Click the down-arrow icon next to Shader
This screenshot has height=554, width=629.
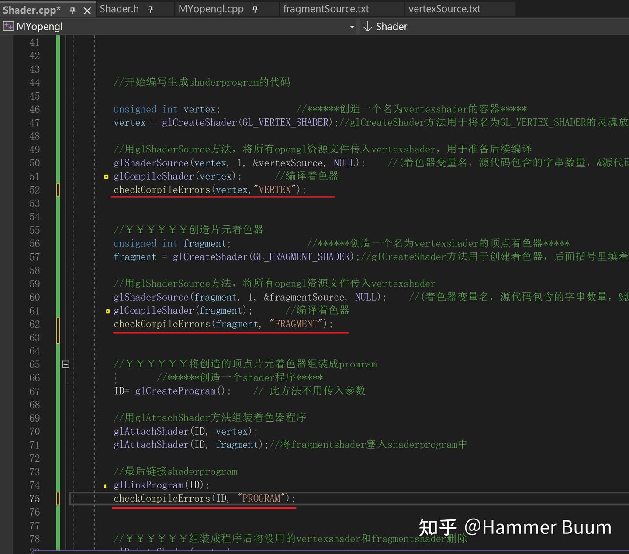(x=367, y=26)
